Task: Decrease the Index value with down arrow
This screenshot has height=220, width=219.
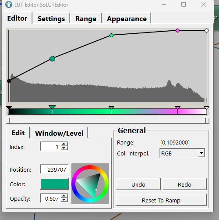Action: [64, 148]
